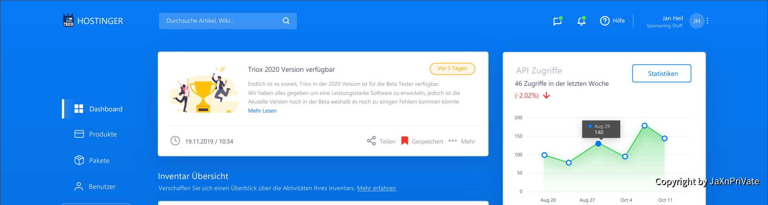The image size is (768, 205).
Task: Open the three-dot Mehr icon
Action: coord(453,141)
